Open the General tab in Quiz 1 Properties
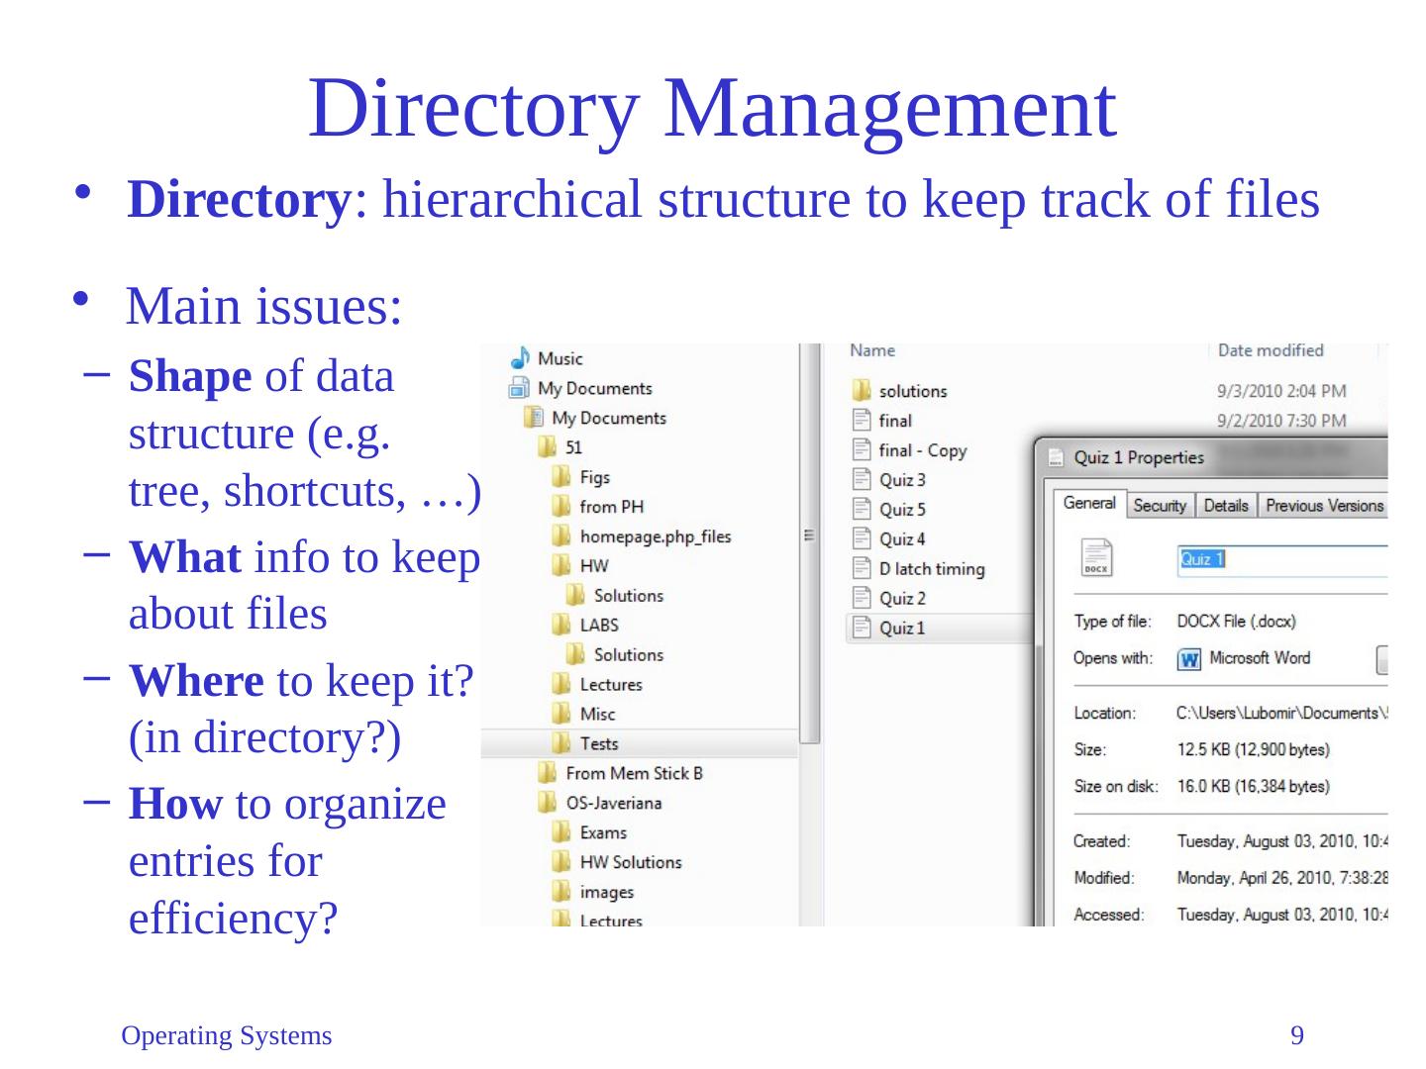The height and width of the screenshot is (1069, 1426). click(1089, 504)
